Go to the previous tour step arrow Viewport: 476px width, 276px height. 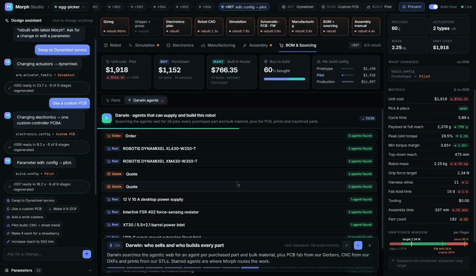pyautogui.click(x=346, y=245)
